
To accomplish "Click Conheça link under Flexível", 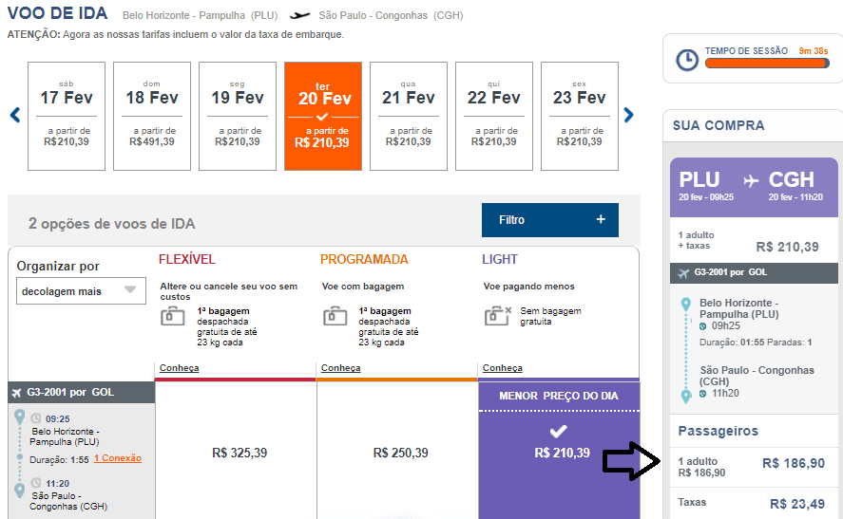I will (x=180, y=368).
